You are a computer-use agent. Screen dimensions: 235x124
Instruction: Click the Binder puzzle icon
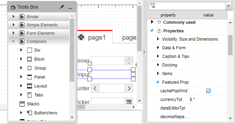tap(22, 17)
